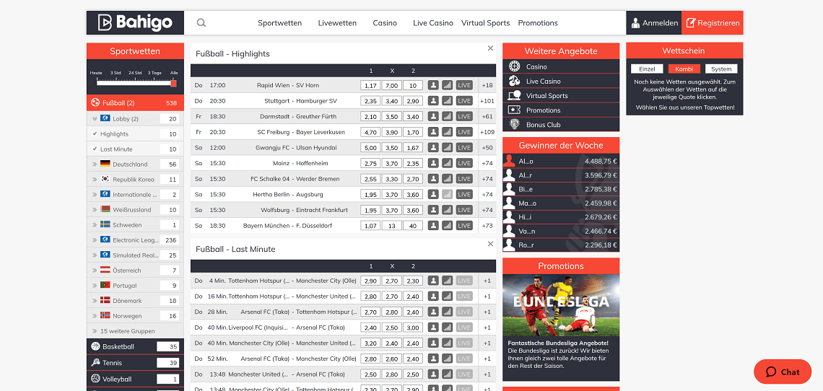Click top winner Al...o 4.488,75 € row
823x391 pixels.
click(x=560, y=161)
